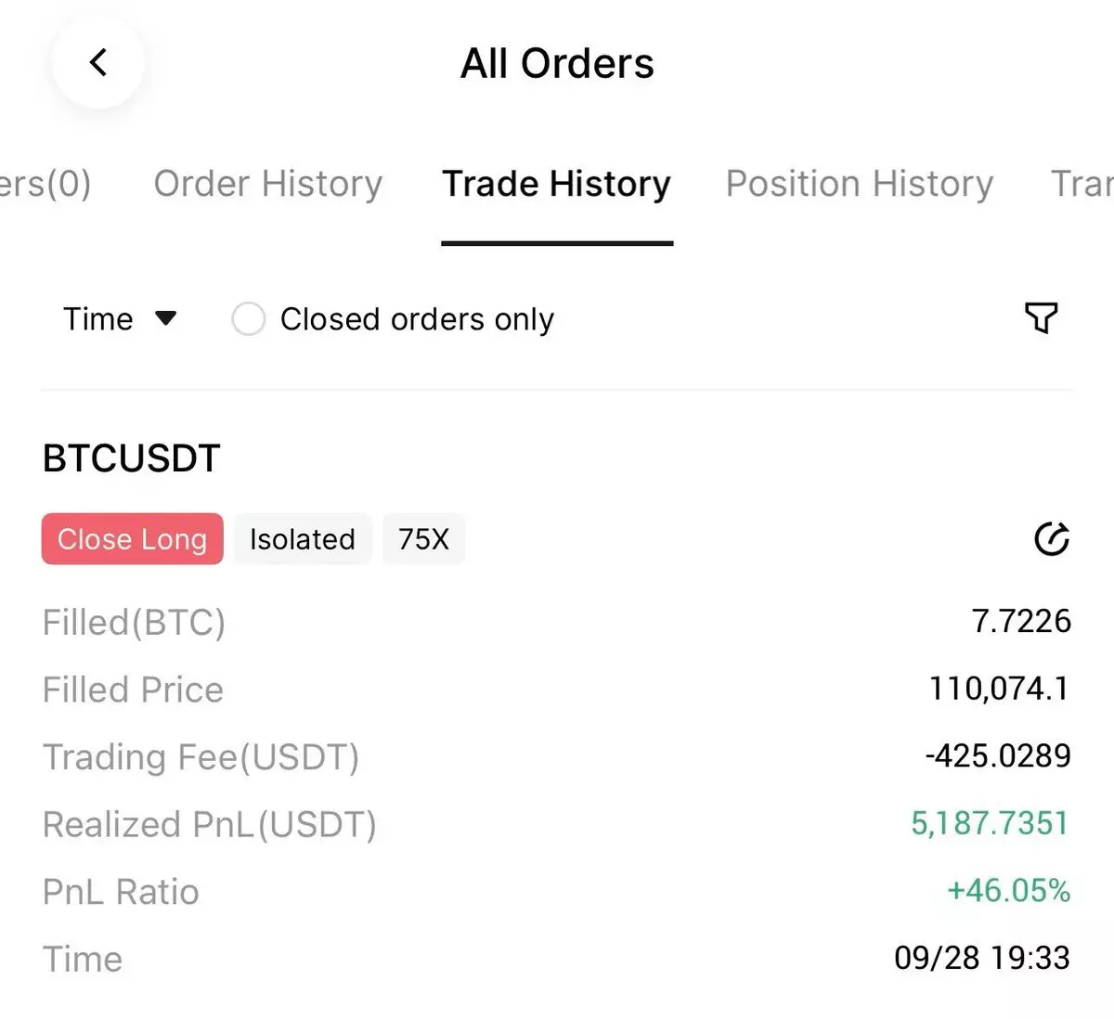Switch to Order History tab
The image size is (1114, 1019).
[267, 184]
